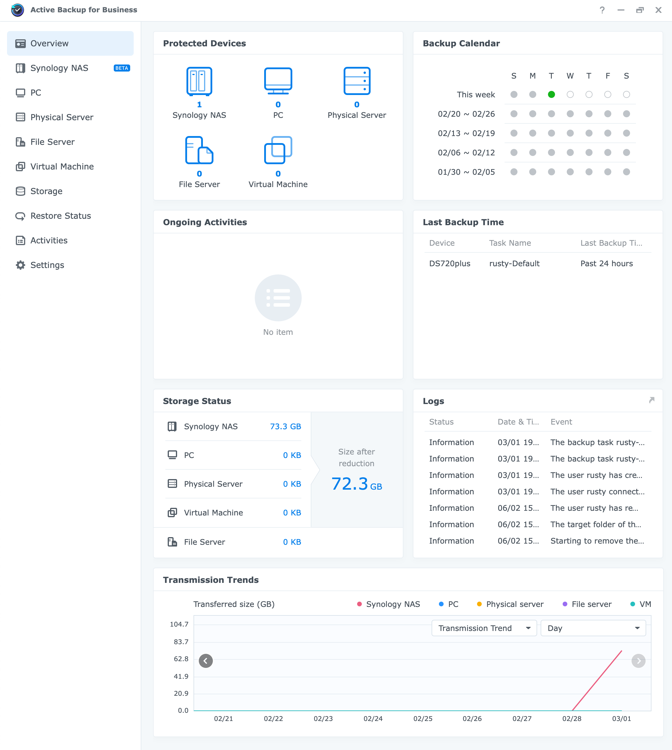The image size is (672, 750).
Task: Click the Settings gear icon
Action: tap(20, 265)
